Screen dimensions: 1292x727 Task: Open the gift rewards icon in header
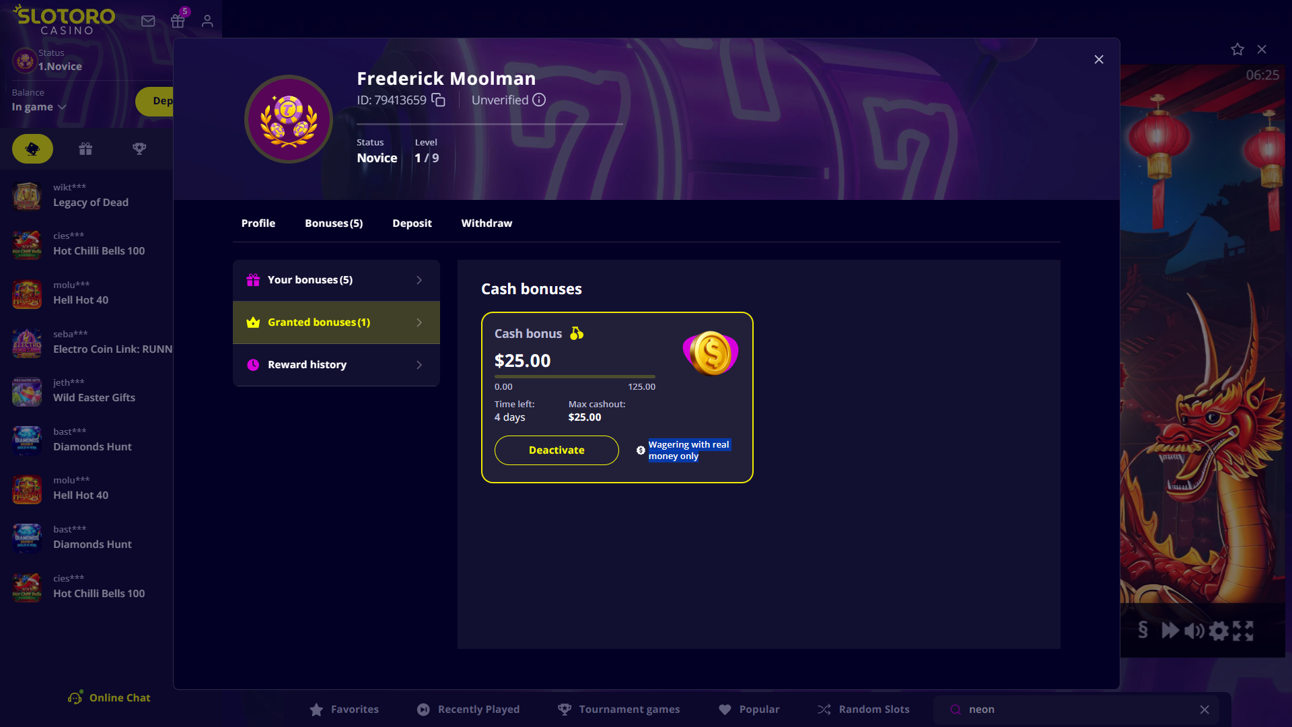[178, 21]
